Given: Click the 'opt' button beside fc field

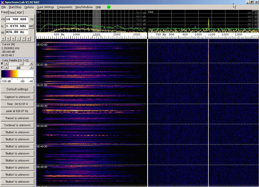Looking at the screenshot, I should tap(31, 26).
